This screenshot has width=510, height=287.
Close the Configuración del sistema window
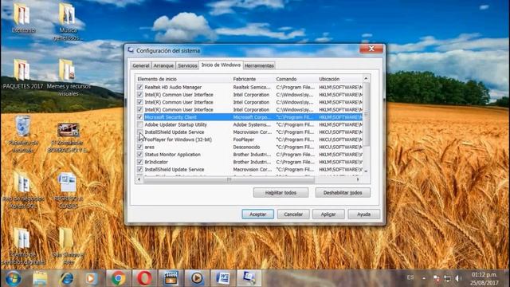point(371,49)
